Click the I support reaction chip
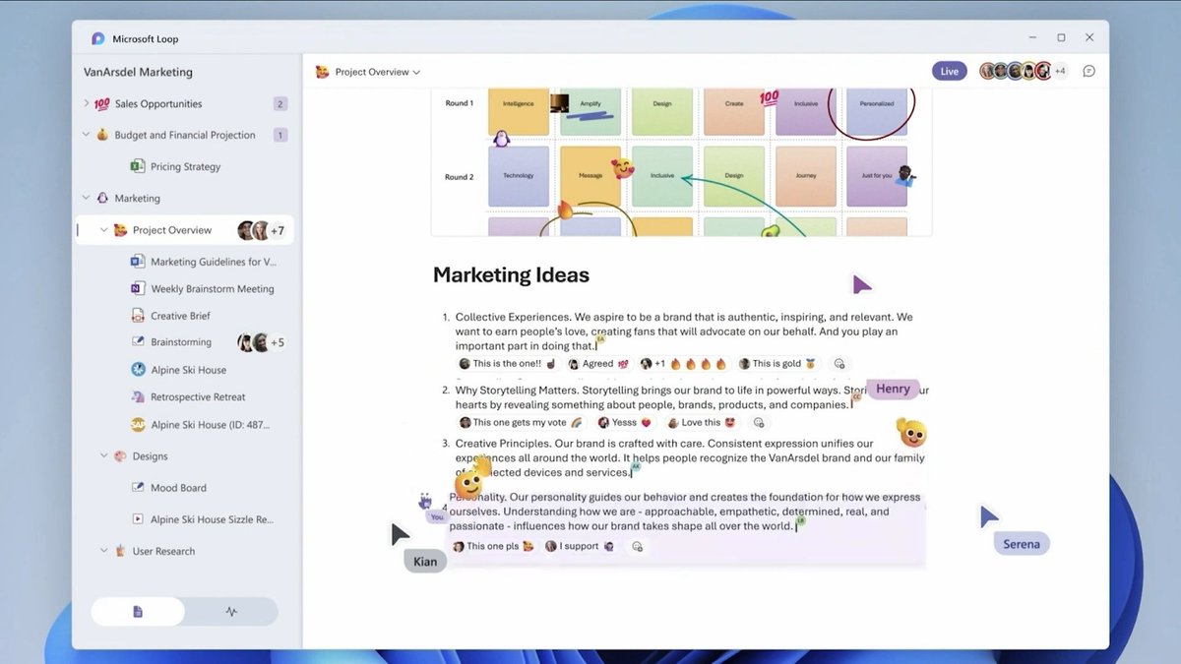 (580, 546)
